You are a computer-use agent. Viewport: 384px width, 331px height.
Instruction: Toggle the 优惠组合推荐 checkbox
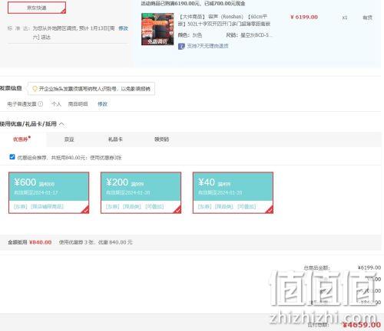click(12, 157)
